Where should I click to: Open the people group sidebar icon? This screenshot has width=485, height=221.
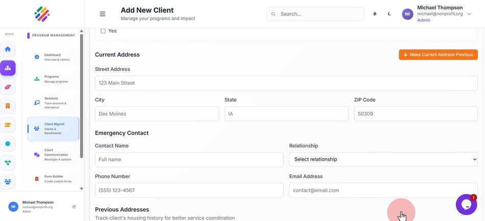click(x=8, y=181)
